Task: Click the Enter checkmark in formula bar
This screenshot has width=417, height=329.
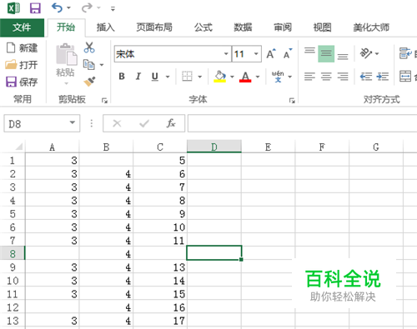Action: (144, 123)
